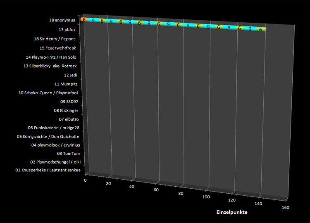Select the orange first segment of the bar
Viewport: 310px width, 223px height.
click(x=83, y=19)
